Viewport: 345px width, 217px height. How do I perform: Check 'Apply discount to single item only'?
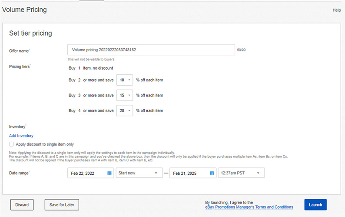pos(11,144)
